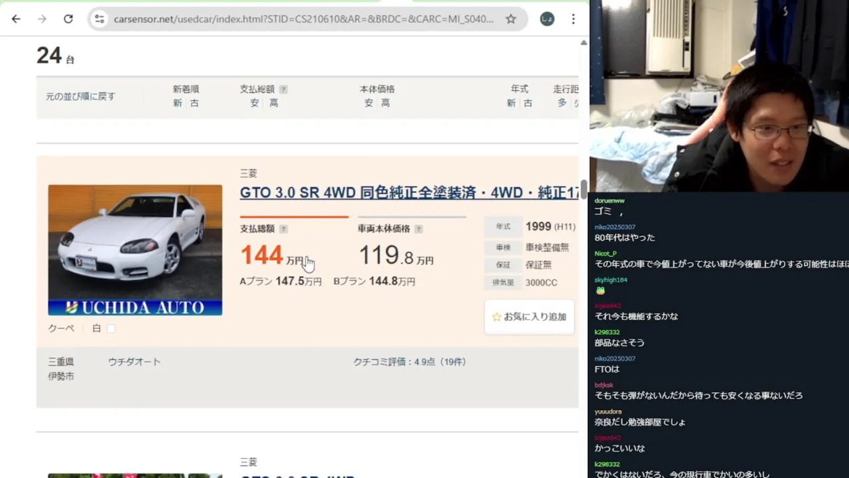Click the 144万円 total price
The image size is (849, 478).
271,256
